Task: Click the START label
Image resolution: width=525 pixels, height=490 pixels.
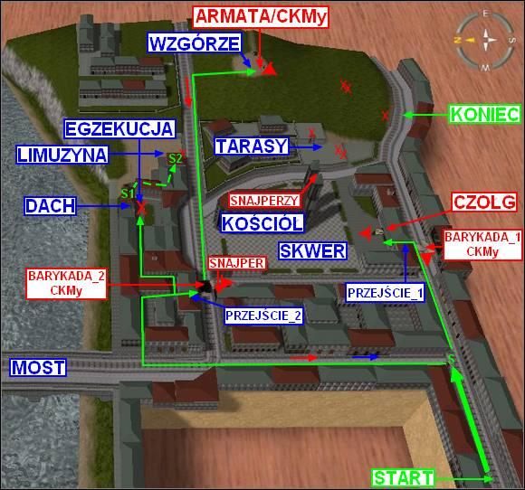Action: coord(403,477)
